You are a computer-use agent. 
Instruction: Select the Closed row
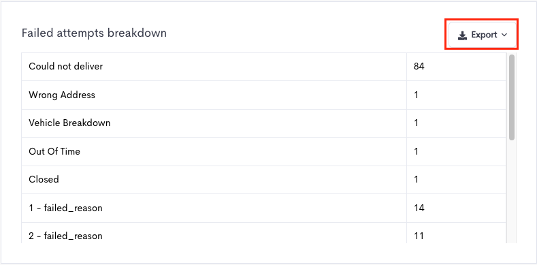(263, 180)
